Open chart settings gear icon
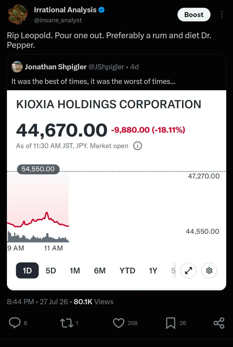 (209, 270)
